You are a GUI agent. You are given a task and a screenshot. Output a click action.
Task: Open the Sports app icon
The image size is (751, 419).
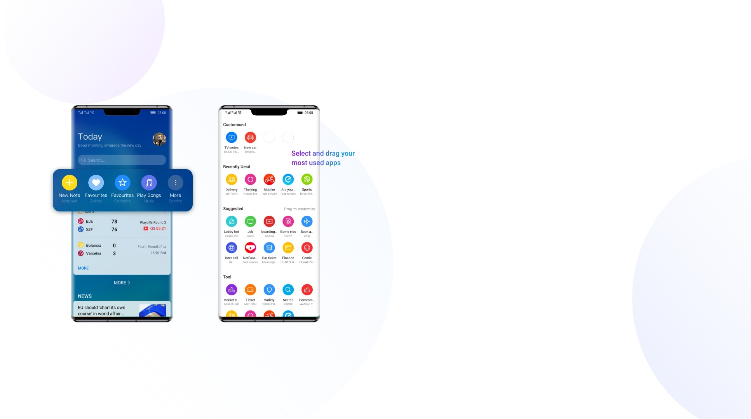click(x=307, y=179)
